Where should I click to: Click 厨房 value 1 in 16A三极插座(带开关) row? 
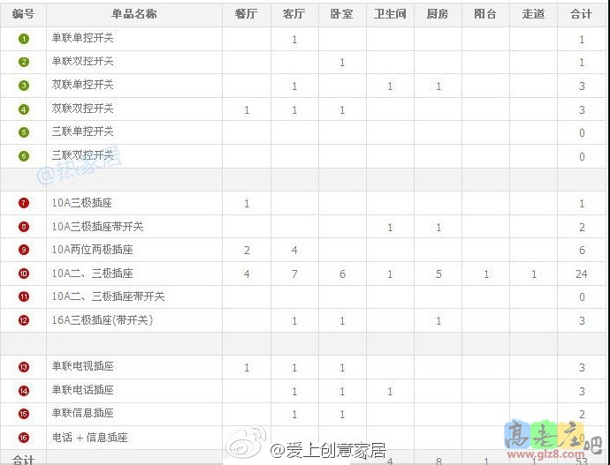pyautogui.click(x=438, y=321)
